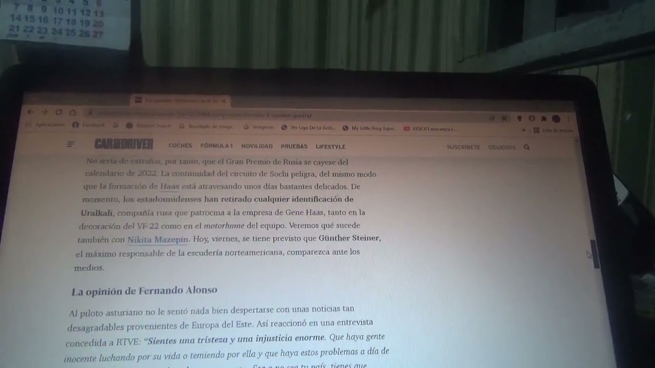Open the MOVILIDAD menu section
655x368 pixels.
pos(257,146)
